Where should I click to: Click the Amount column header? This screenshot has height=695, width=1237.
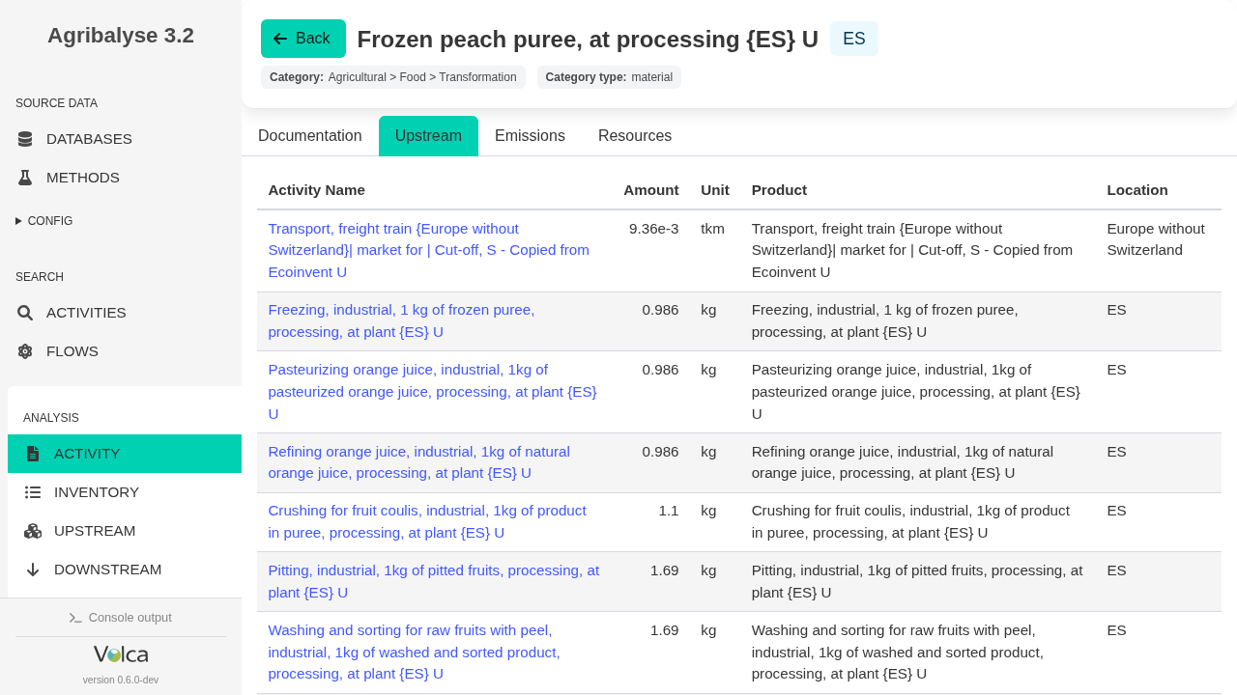click(651, 190)
